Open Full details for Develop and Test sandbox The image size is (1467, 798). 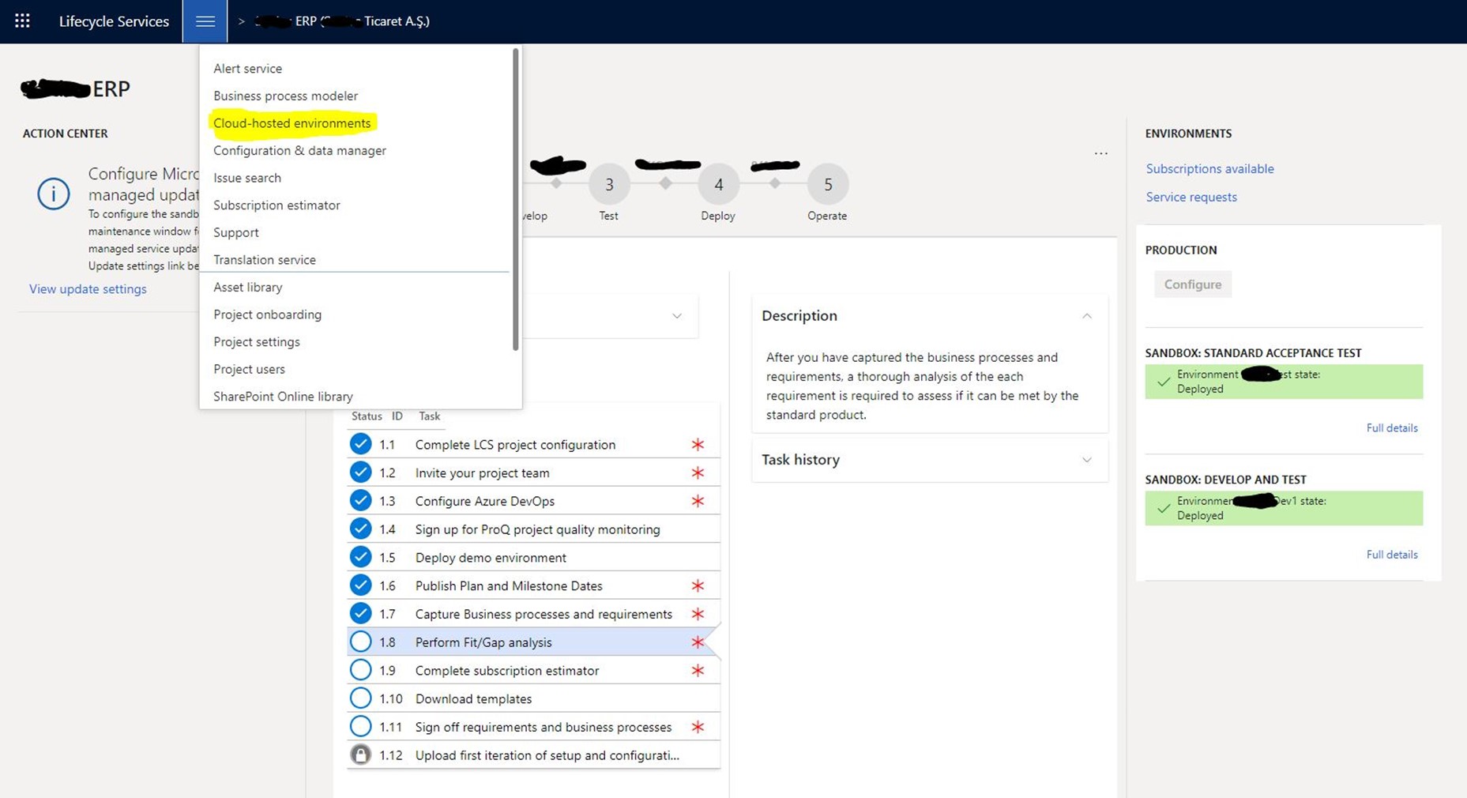(x=1392, y=555)
